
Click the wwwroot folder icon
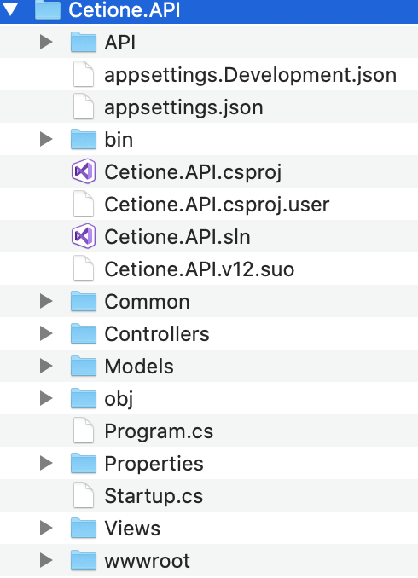pos(84,560)
